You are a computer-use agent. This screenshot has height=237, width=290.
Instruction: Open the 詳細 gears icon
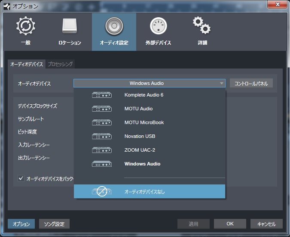pyautogui.click(x=202, y=25)
